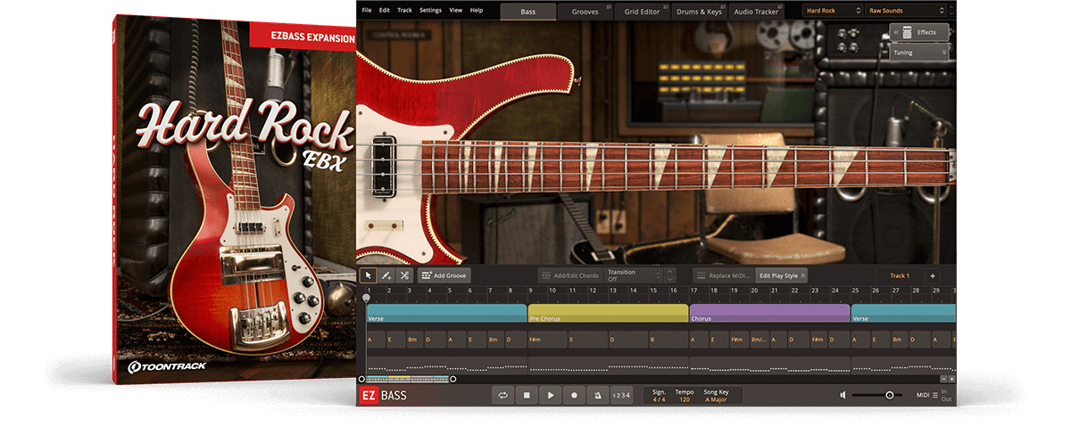
Task: Select the arrow pointer tool
Action: click(x=369, y=275)
